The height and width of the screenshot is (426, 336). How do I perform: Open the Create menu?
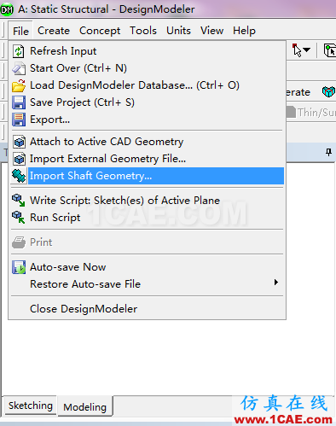[x=54, y=31]
